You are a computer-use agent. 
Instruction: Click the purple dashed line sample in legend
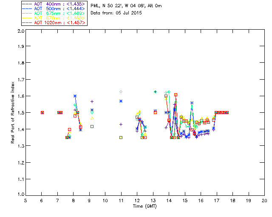coord(27,4)
